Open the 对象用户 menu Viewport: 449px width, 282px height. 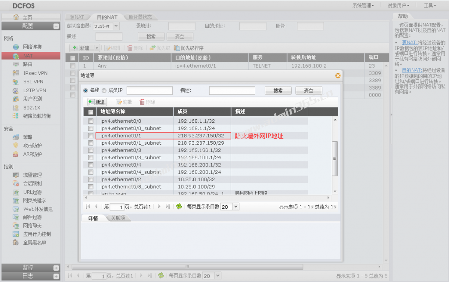(x=398, y=5)
